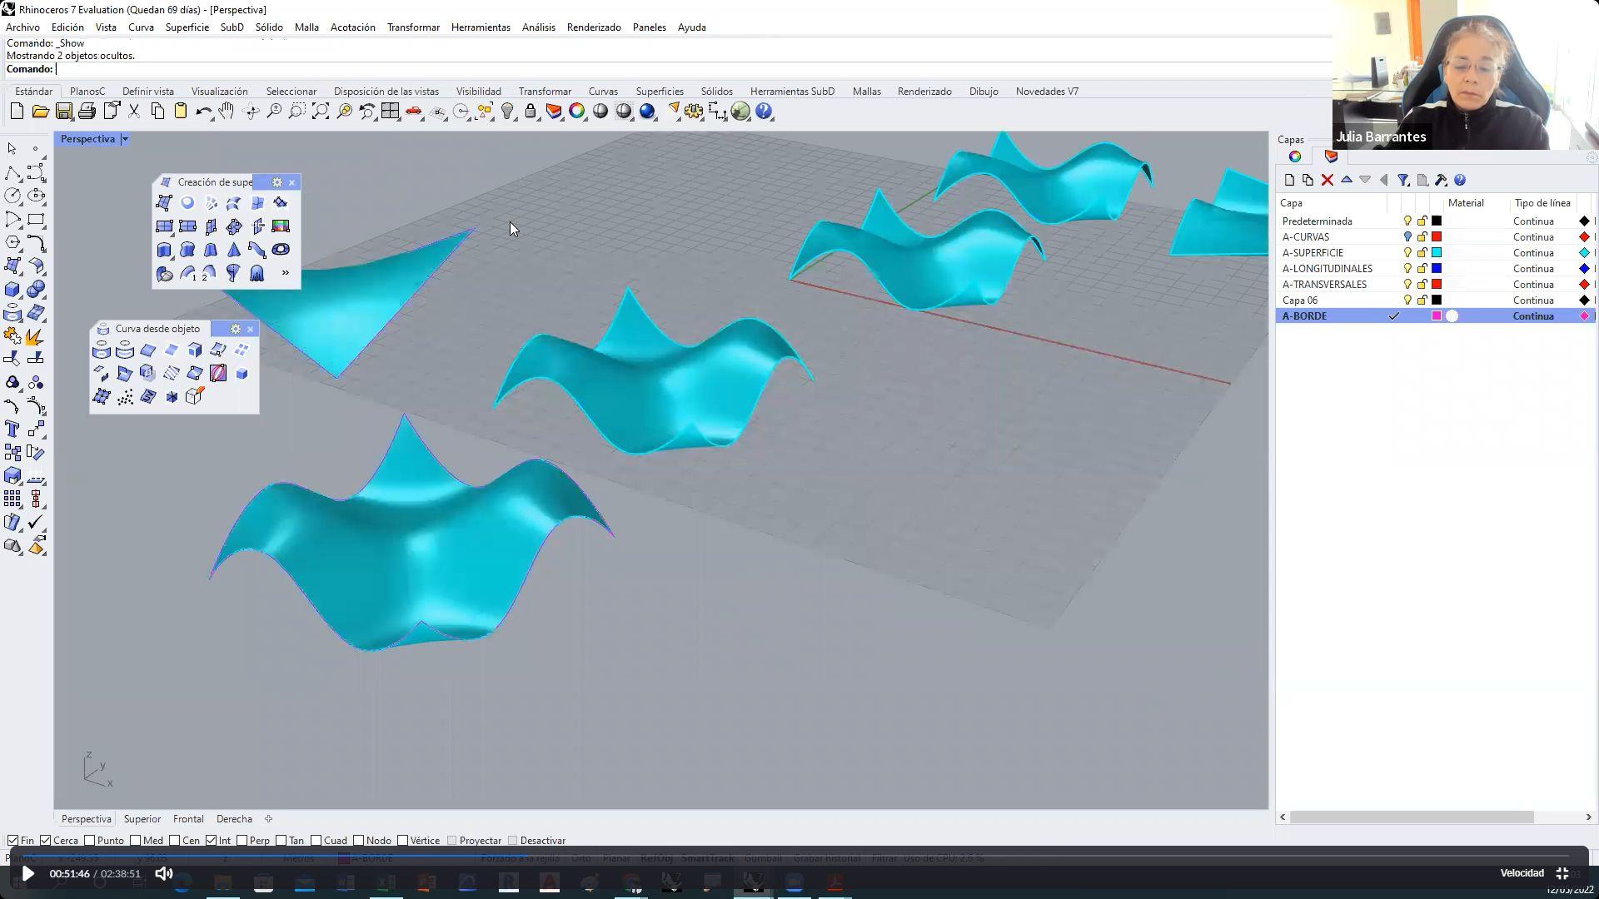Click the Delete layer red X icon
Screen dimensions: 1599x899
(x=1328, y=180)
